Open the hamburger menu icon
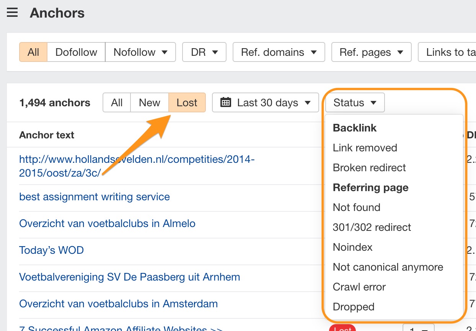Screen dimensions: 476x331 (12, 13)
